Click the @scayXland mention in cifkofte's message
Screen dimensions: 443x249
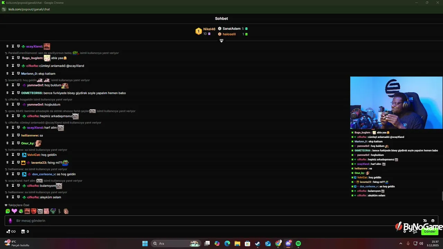tap(75, 66)
